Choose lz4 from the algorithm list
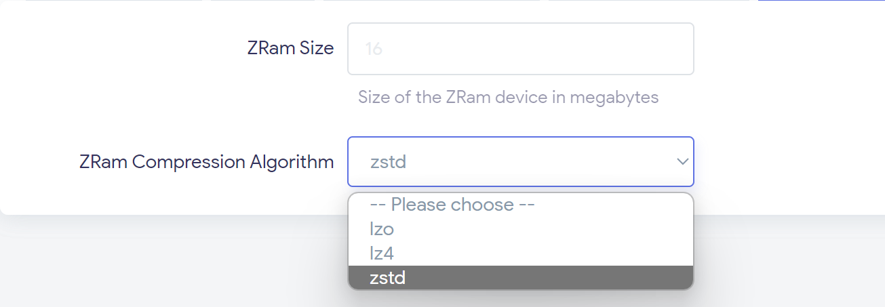The width and height of the screenshot is (885, 307). [x=382, y=253]
